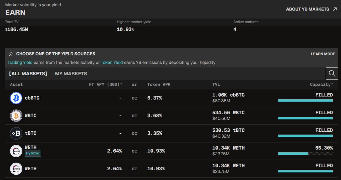Screen dimensions: 341x180
Task: Select the cbBTC asset name
Action: (x=32, y=98)
